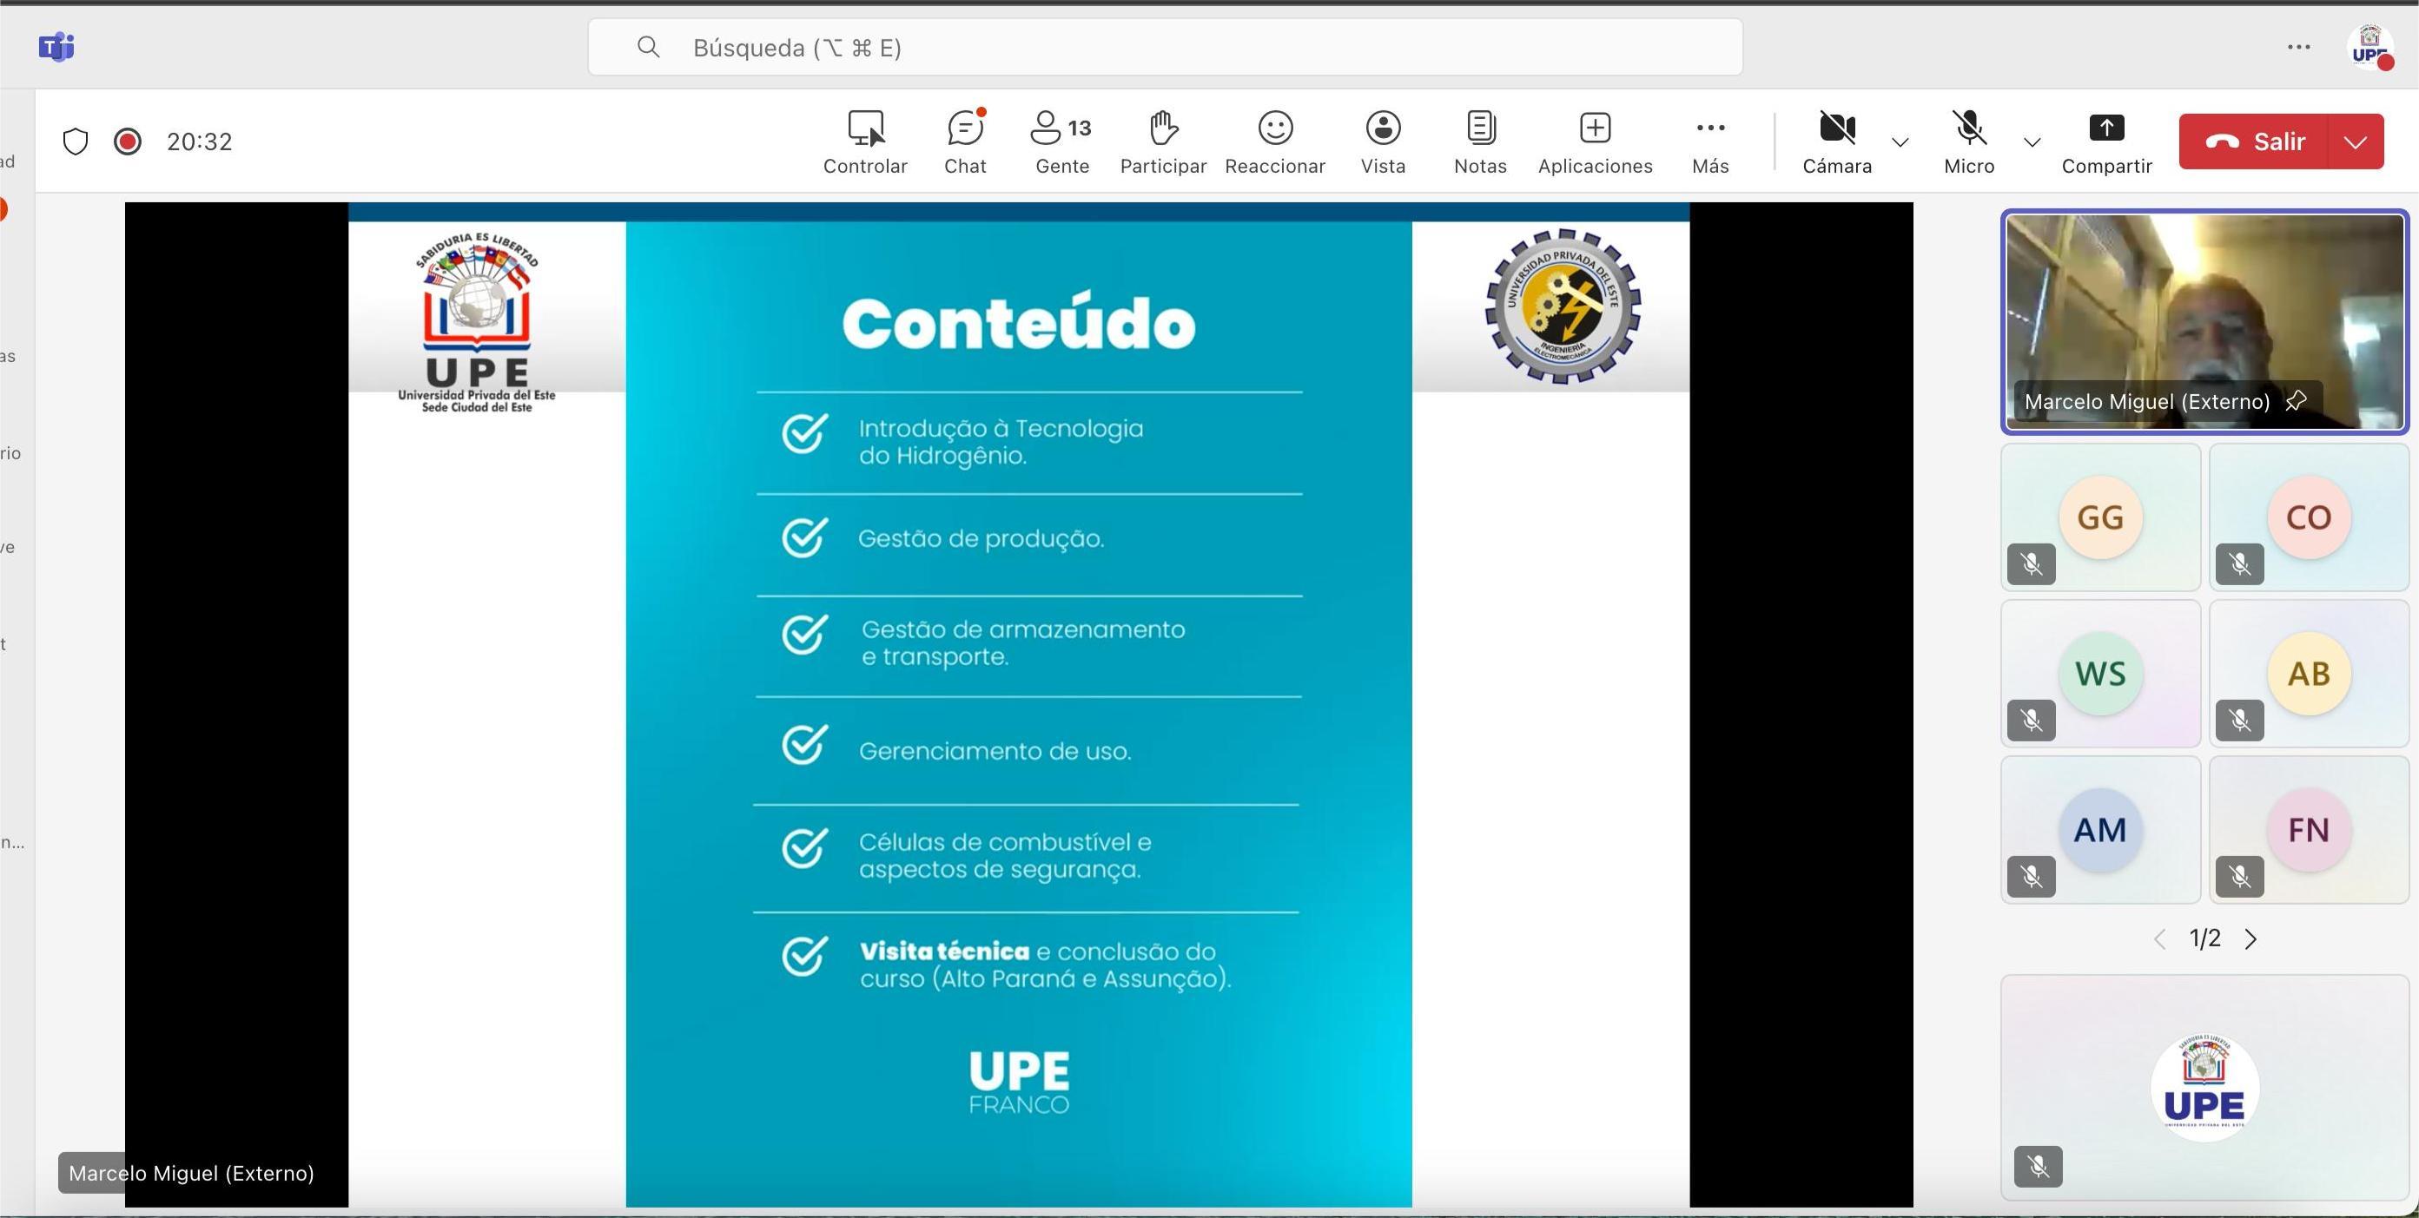Click the Búsqueda search field
Image resolution: width=2419 pixels, height=1218 pixels.
tap(1165, 47)
